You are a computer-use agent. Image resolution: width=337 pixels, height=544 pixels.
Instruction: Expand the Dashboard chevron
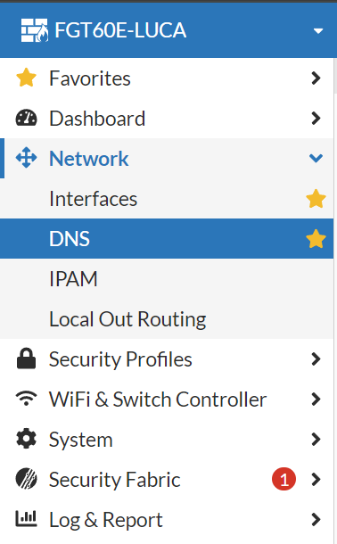pos(316,119)
